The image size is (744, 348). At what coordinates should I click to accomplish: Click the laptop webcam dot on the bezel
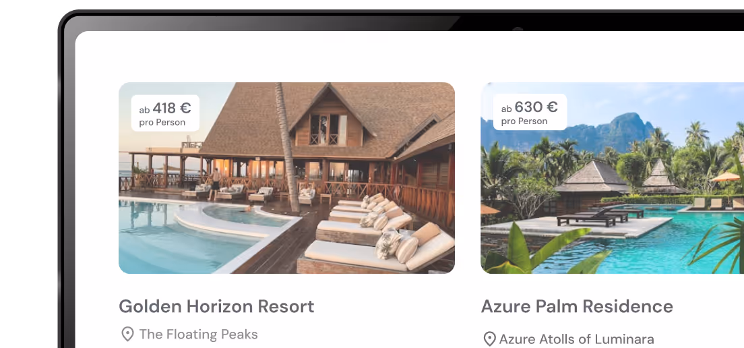[x=518, y=29]
